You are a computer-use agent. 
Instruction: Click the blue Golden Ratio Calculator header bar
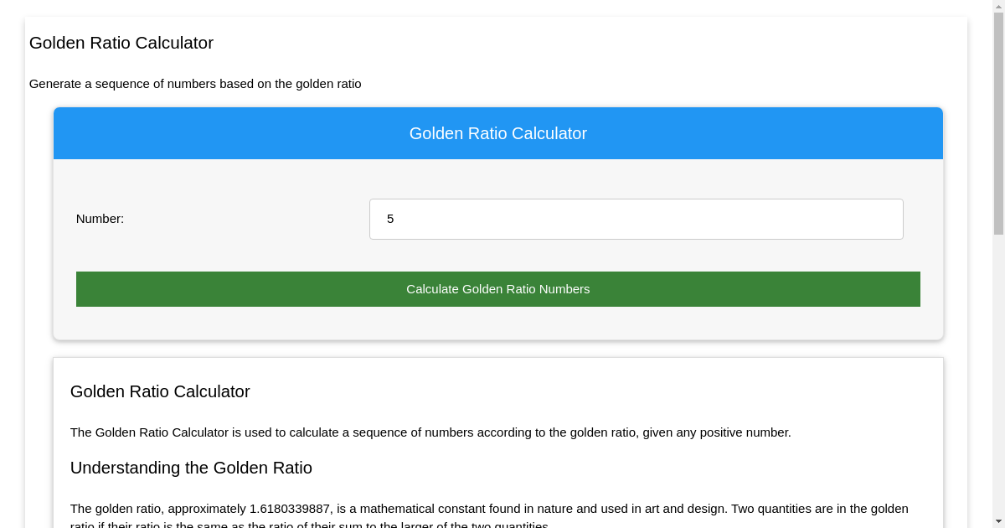(497, 133)
